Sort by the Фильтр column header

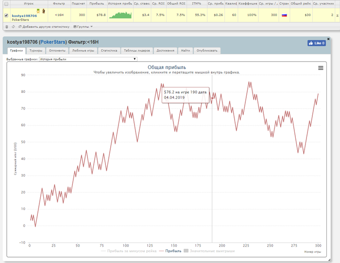[x=59, y=4]
